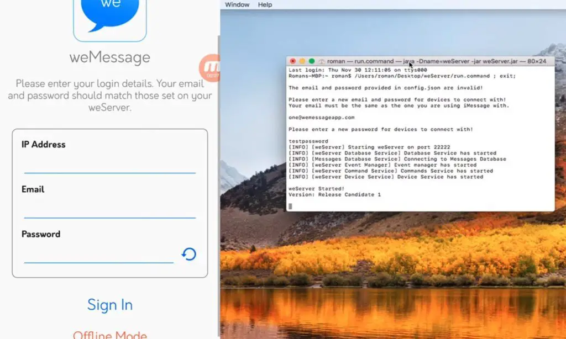Click the 'Last login' line in Terminal
566x339 pixels.
coord(358,70)
